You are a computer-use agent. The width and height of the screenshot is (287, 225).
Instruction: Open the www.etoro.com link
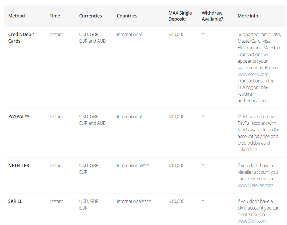coord(253,74)
